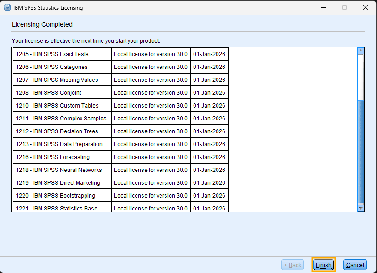Viewport: 377px width, 273px height.
Task: Select the 1208 - IBM SPSS Conjoint cell
Action: (62, 93)
